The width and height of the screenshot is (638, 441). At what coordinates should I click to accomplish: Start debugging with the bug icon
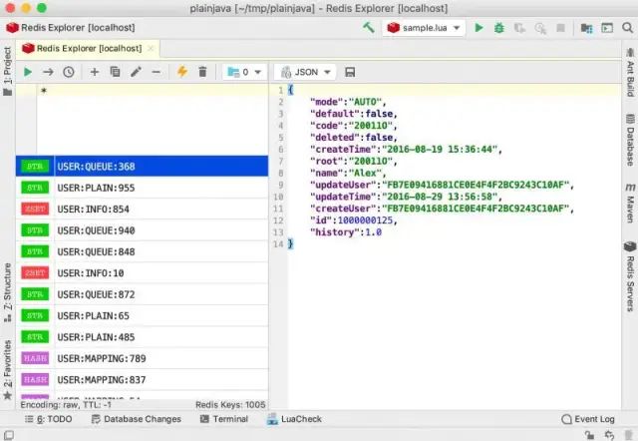click(499, 28)
